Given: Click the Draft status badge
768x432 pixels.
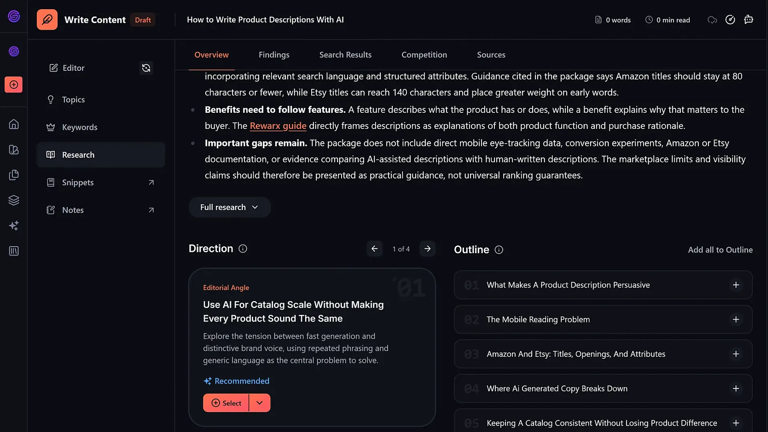Looking at the screenshot, I should (x=143, y=20).
